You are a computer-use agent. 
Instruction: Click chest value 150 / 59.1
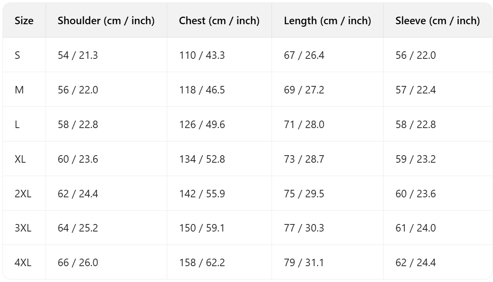pyautogui.click(x=202, y=228)
